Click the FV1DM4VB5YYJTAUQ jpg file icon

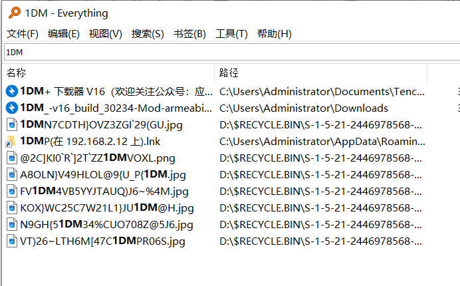pos(12,191)
